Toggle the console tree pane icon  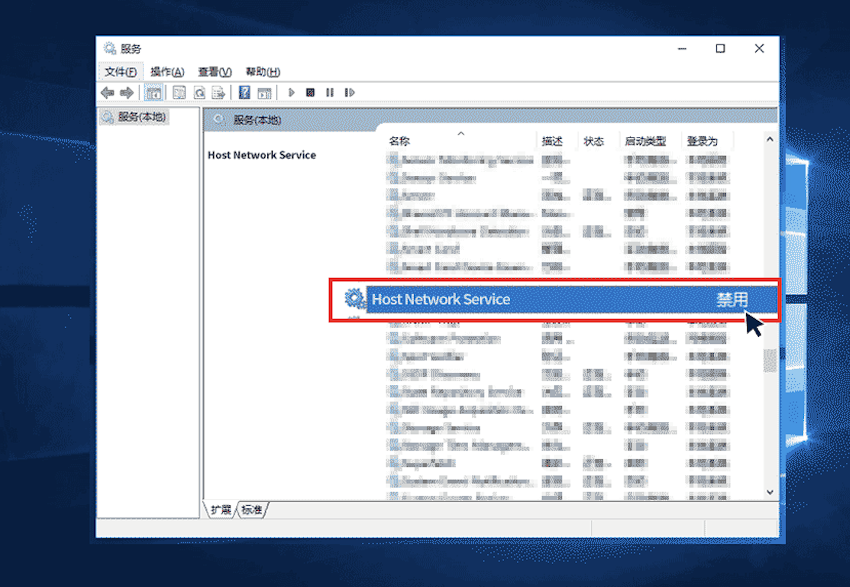154,92
